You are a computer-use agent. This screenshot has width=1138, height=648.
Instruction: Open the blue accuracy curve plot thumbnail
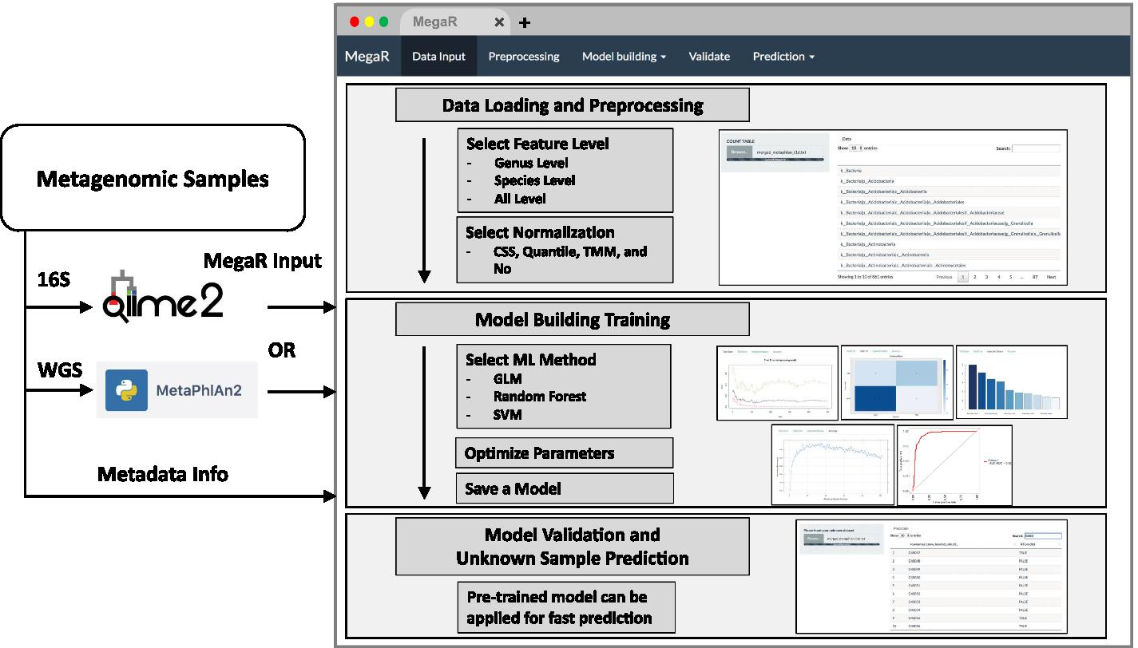click(832, 465)
